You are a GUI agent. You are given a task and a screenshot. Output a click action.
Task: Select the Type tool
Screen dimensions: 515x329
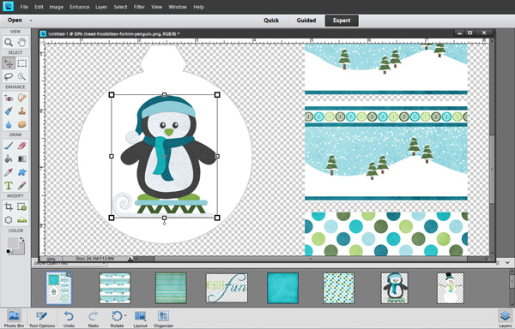coord(9,186)
